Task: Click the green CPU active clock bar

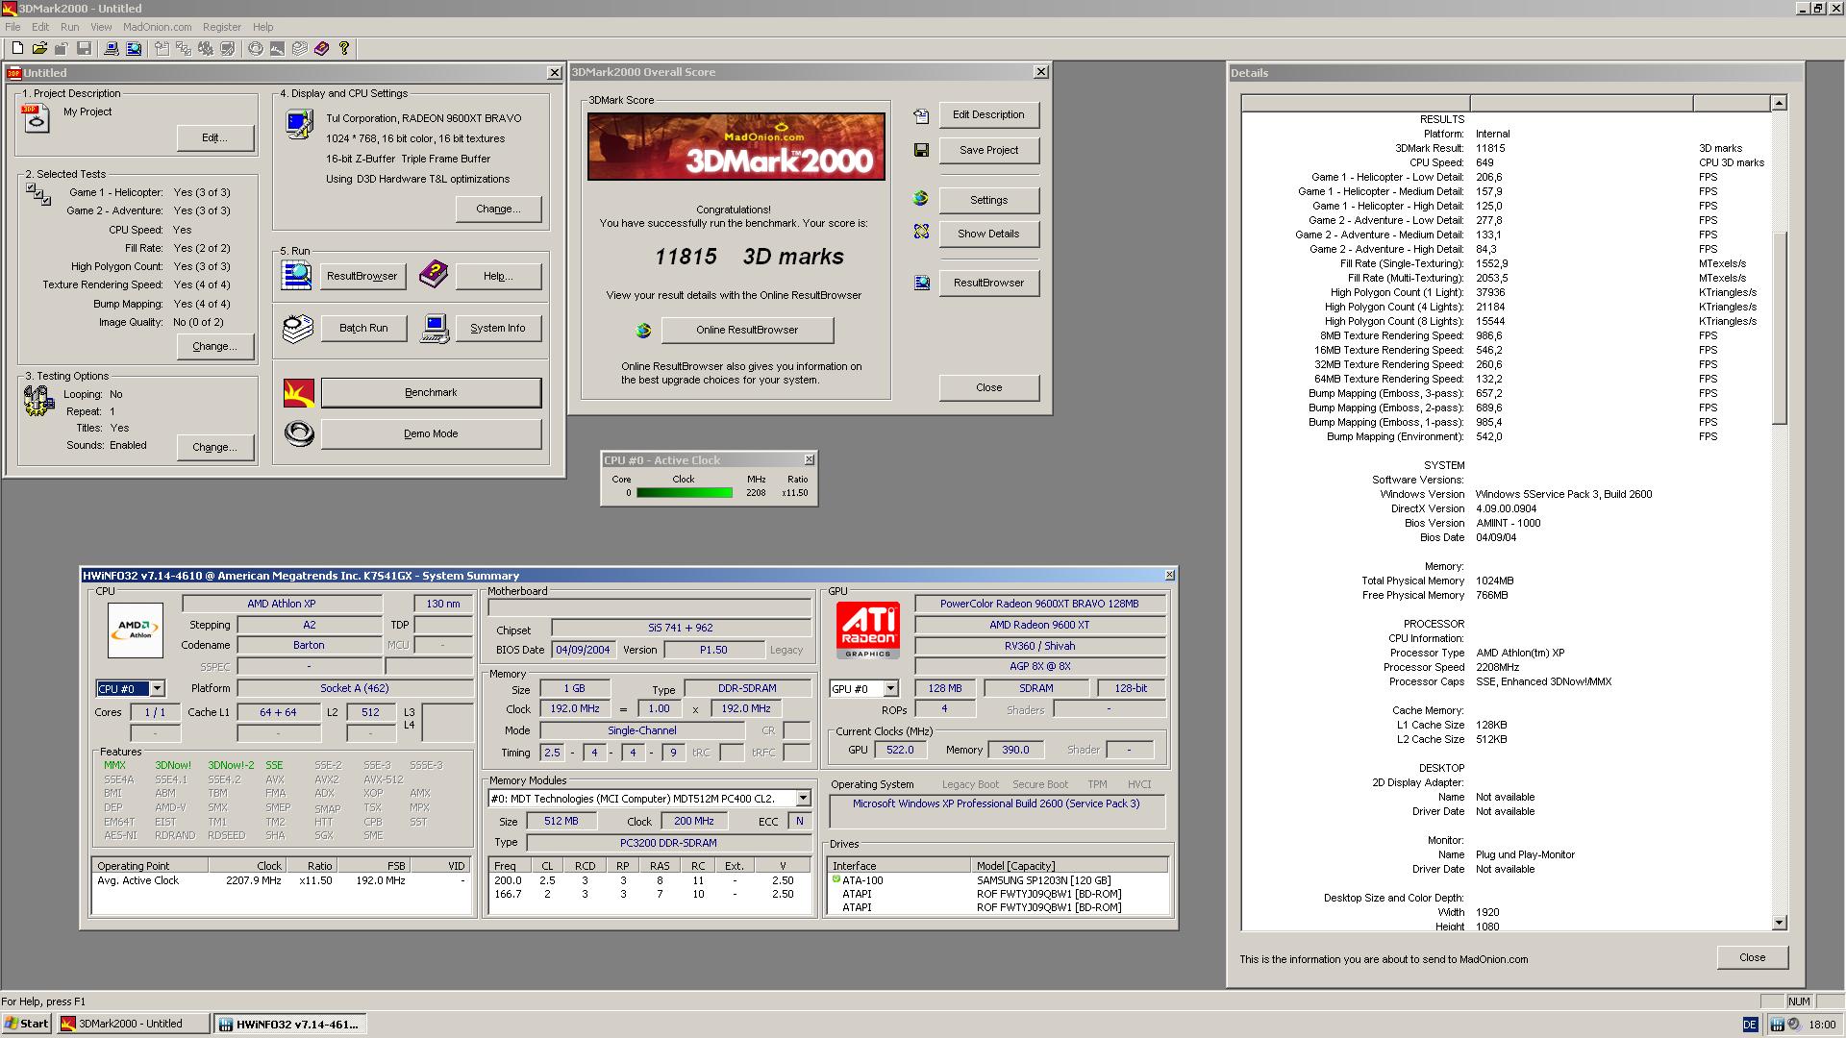Action: coord(684,493)
